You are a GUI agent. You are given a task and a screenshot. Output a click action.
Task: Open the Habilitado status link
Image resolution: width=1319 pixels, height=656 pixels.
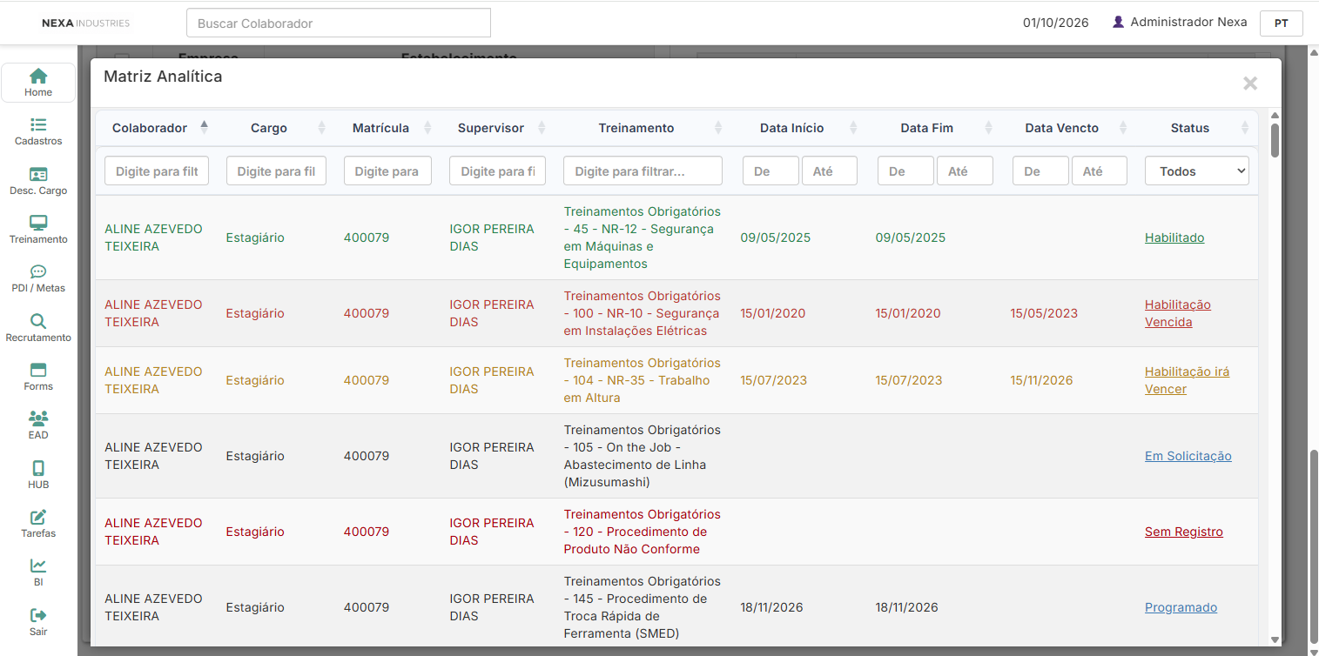[1174, 238]
